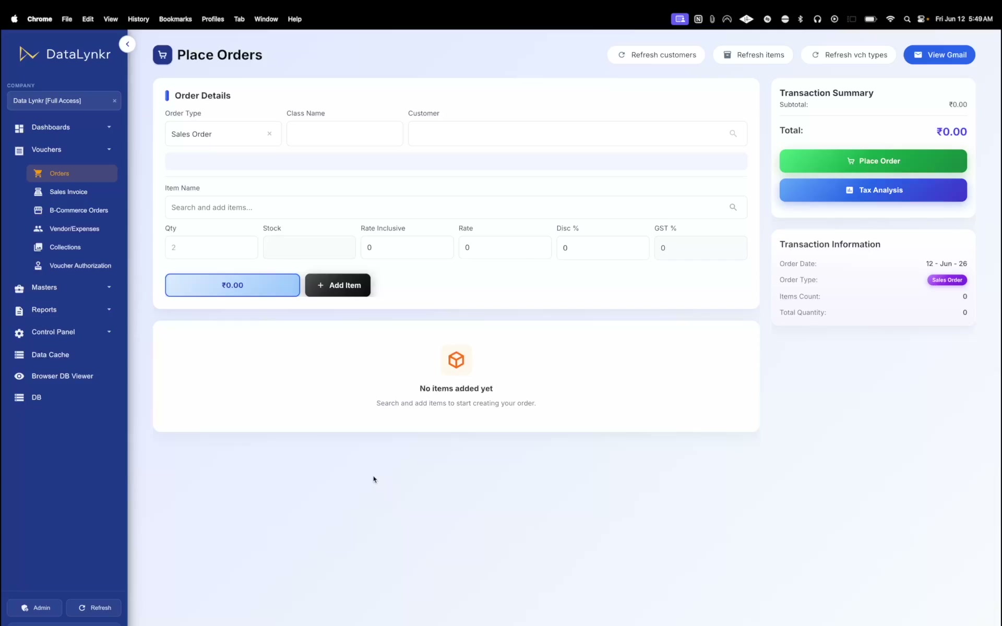This screenshot has width=1002, height=626.
Task: Click the DataLynkr logo
Action: tap(65, 54)
